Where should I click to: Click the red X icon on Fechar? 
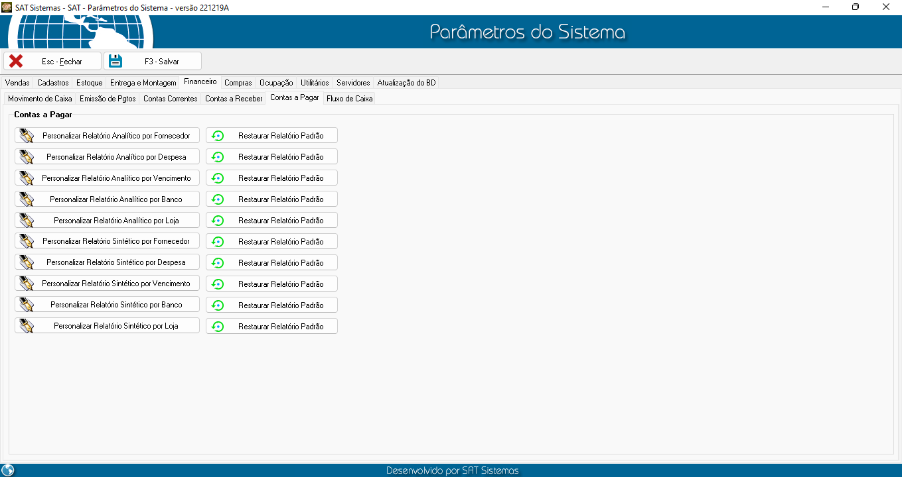tap(16, 61)
